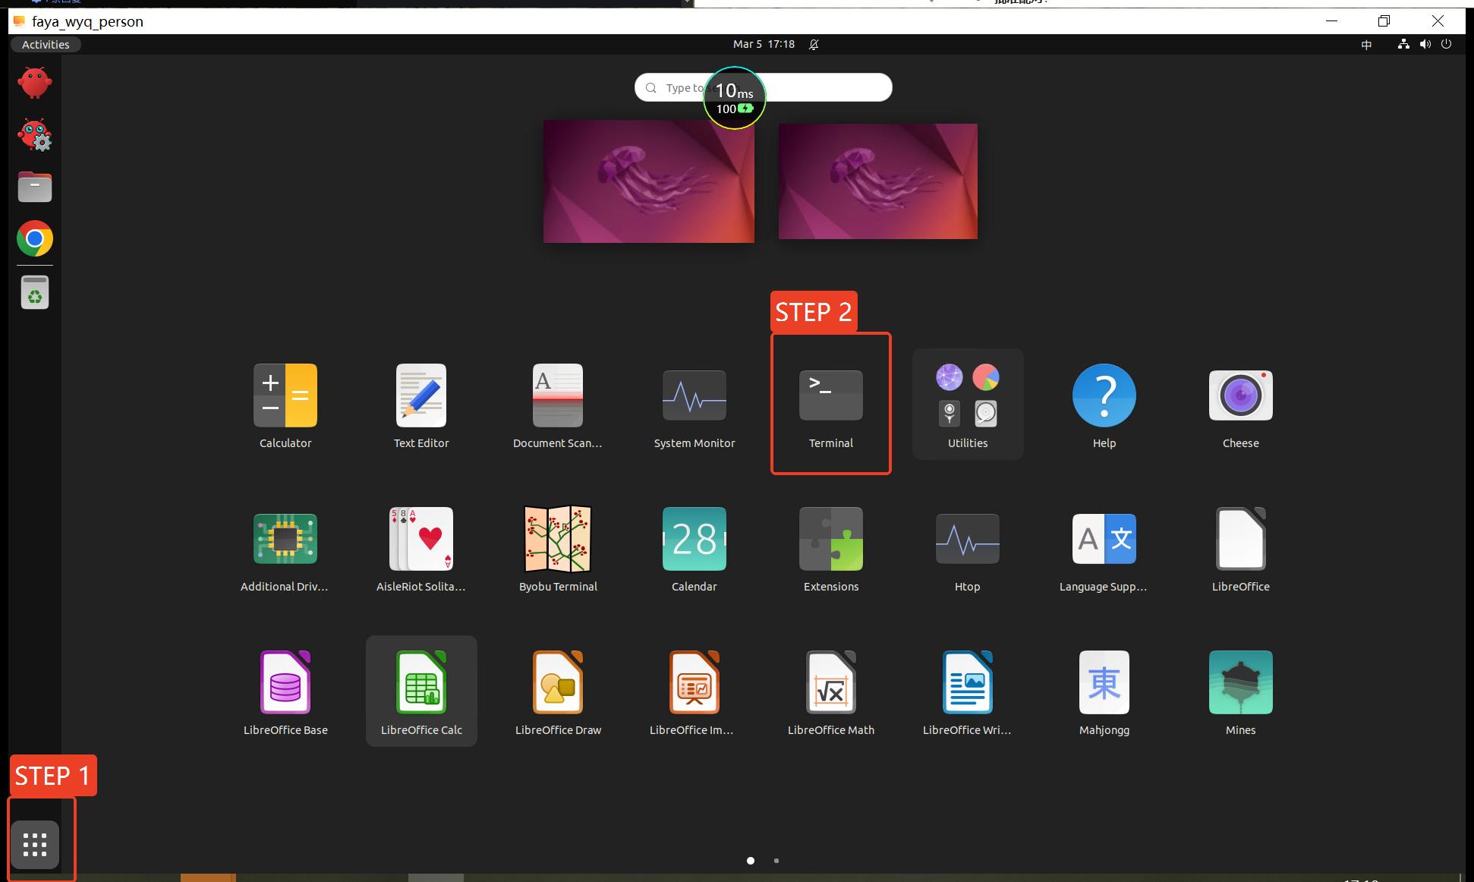
Task: Click the Activities button
Action: point(46,44)
